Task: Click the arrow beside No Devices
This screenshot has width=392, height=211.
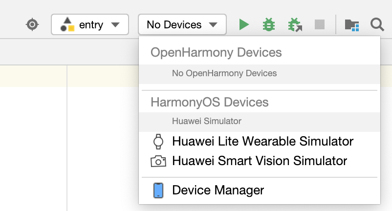Action: 213,25
